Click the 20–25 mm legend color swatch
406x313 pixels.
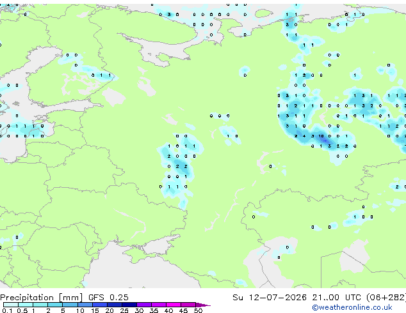[x=115, y=305]
